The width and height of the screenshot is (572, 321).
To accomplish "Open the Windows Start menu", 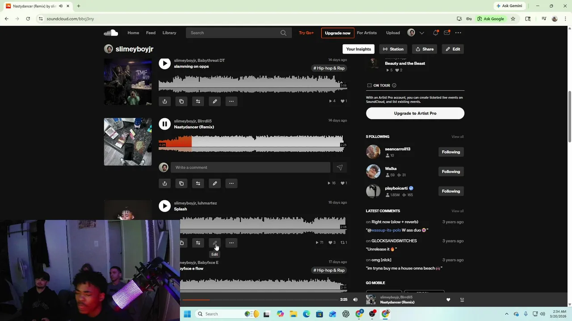I will [187, 314].
